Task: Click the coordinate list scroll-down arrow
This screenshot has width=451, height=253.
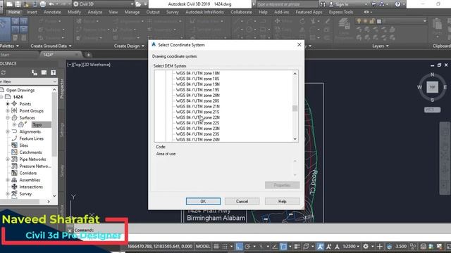Action: [295, 139]
